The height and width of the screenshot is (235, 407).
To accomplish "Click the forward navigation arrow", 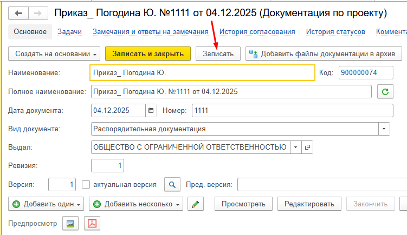I will click(x=37, y=12).
